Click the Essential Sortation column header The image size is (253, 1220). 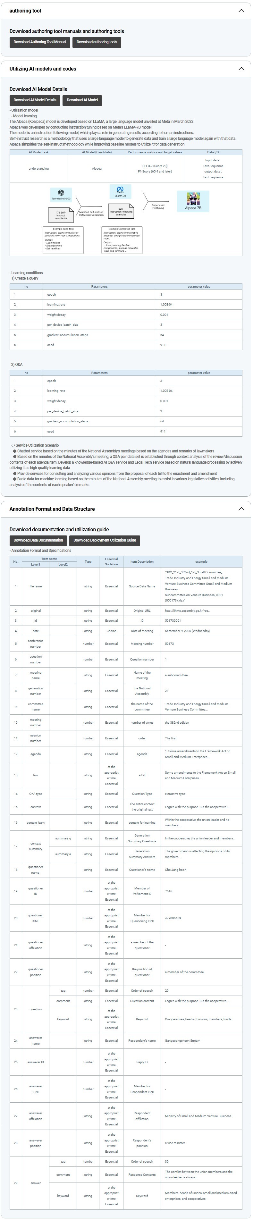[x=111, y=562]
